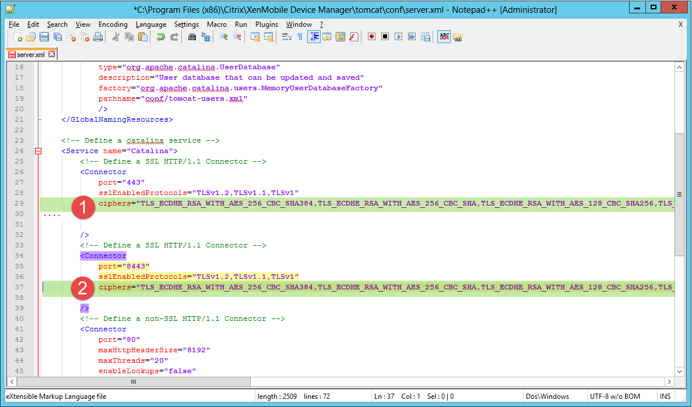Undo with the green arrow icon

161,37
